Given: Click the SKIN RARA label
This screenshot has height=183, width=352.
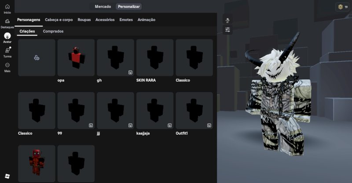Looking at the screenshot, I should pyautogui.click(x=146, y=80).
